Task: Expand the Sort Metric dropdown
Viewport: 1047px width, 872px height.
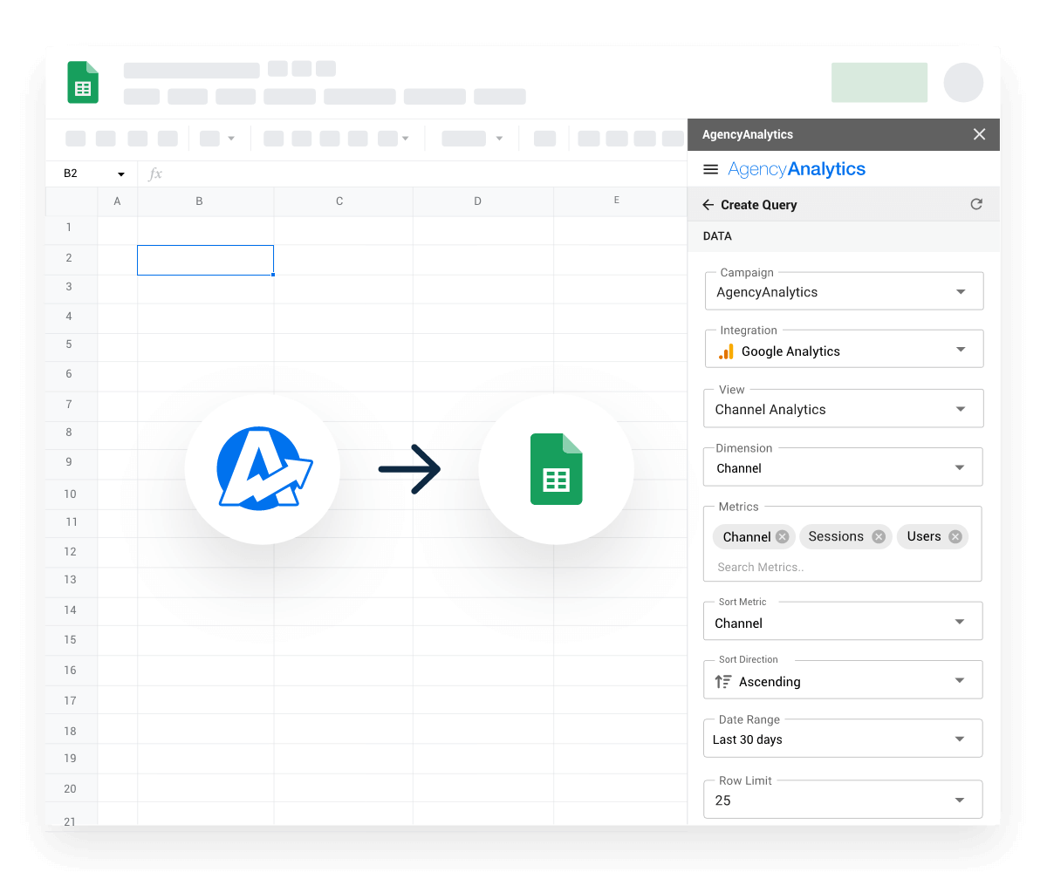Action: point(843,621)
